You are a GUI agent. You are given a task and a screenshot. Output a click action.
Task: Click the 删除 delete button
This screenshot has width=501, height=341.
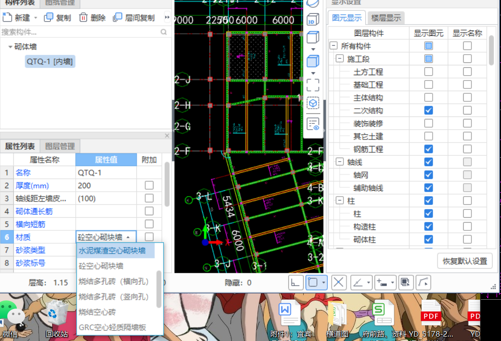click(93, 18)
